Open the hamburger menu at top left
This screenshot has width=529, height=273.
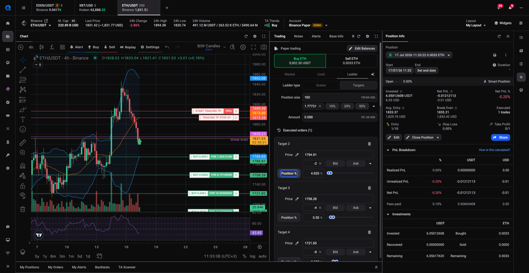point(23,8)
